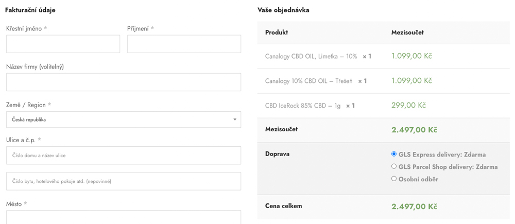This screenshot has width=515, height=224.
Task: Click the Mezisoučet subtotal amount 2.497,00 Kč
Action: coord(414,130)
